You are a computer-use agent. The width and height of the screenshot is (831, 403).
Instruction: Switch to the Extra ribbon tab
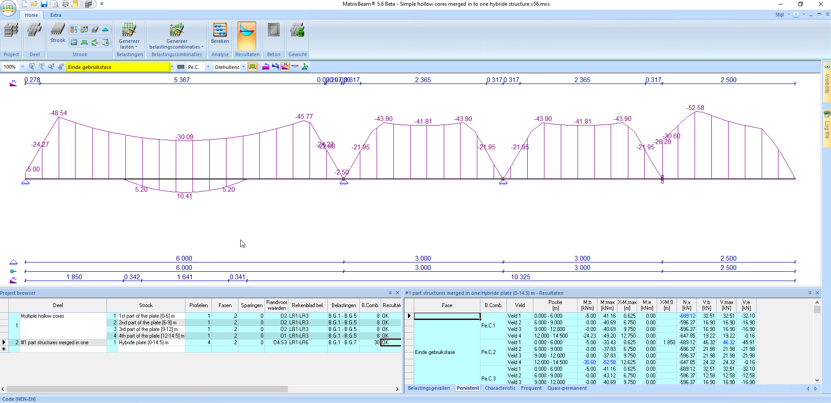(56, 15)
